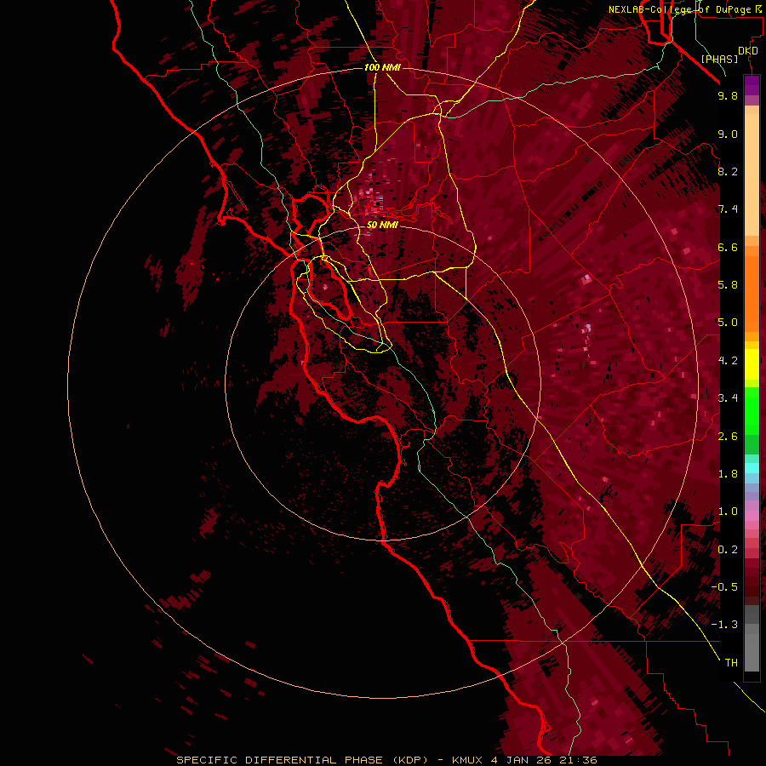Viewport: 766px width, 766px height.
Task: Click the 50 NMI range ring label
Action: click(x=382, y=225)
